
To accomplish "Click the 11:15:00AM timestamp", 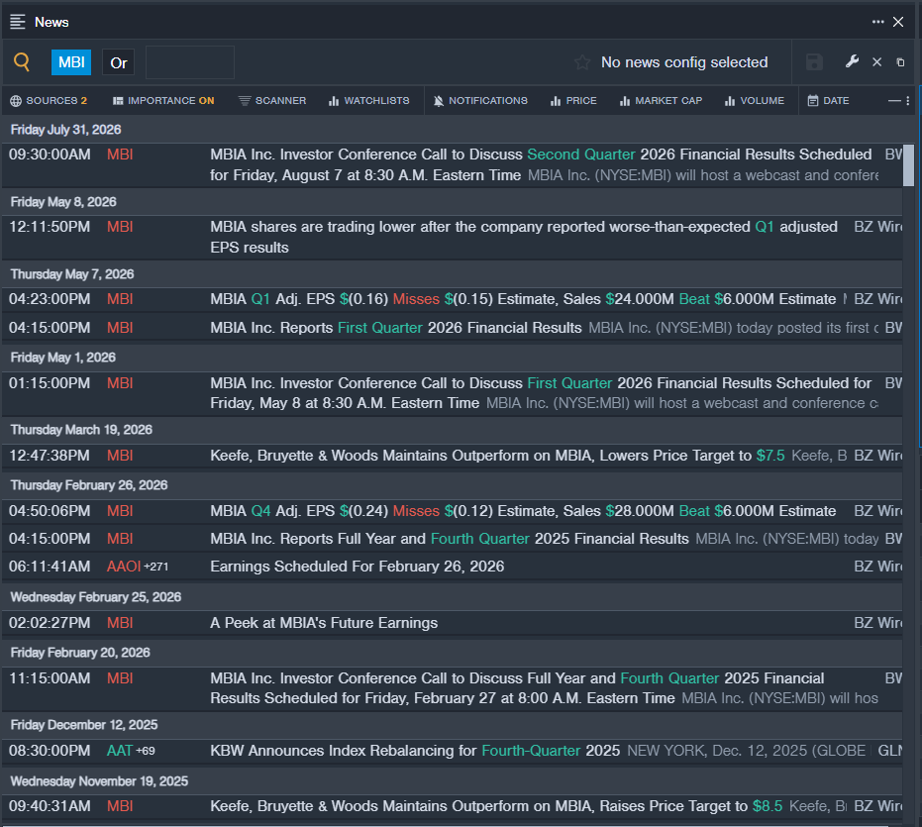I will [50, 678].
